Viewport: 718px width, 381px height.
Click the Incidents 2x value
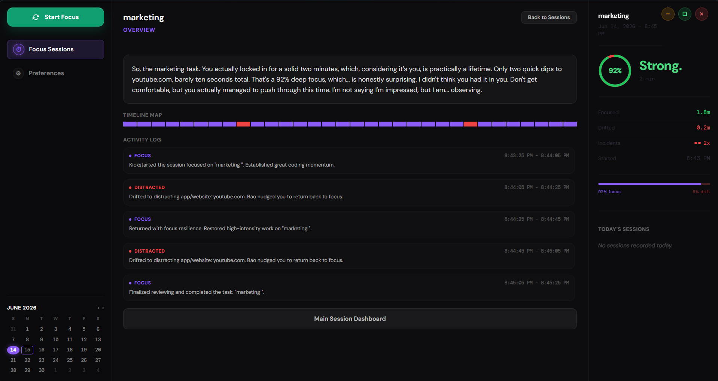coord(702,143)
